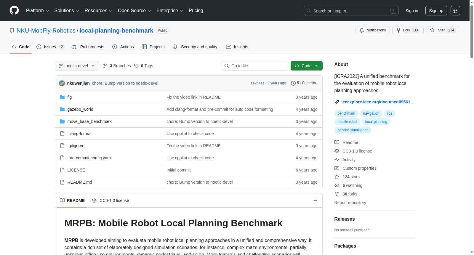Select the .clang-format file icon
Viewport: 474px width, 255px height.
[x=62, y=134]
